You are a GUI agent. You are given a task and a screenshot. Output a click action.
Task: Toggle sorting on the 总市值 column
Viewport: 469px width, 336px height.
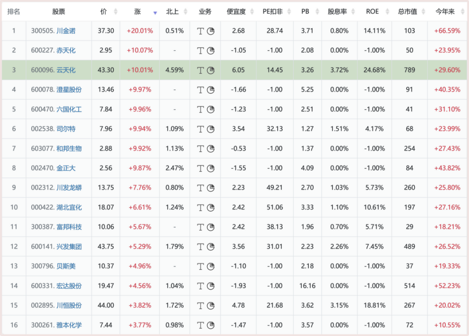[x=423, y=12]
